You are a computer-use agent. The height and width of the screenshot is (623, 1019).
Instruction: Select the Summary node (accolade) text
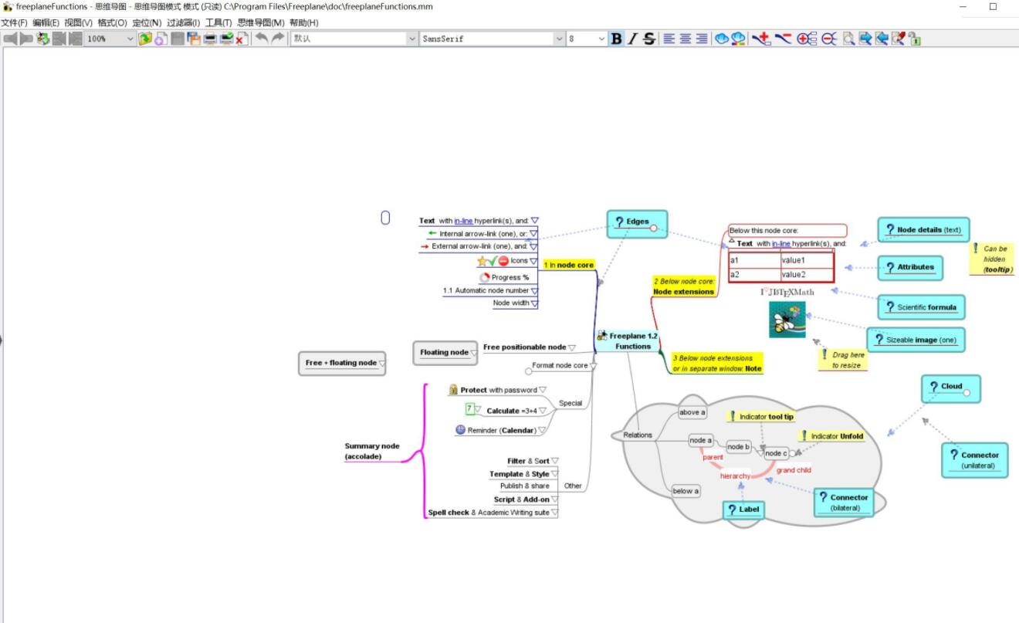[x=371, y=452]
